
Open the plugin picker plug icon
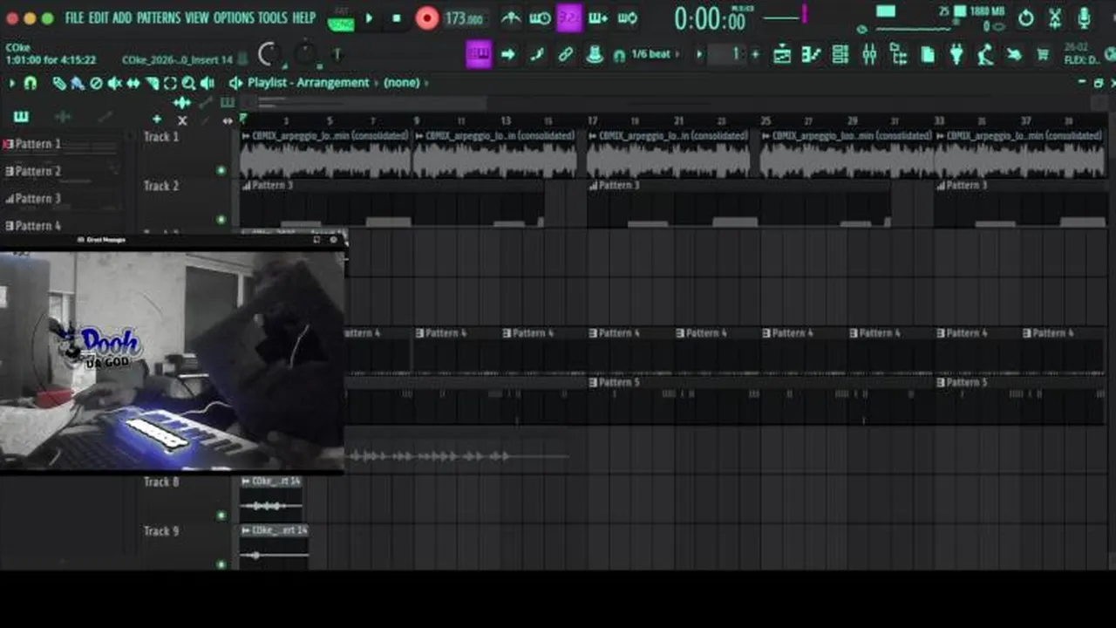click(956, 54)
